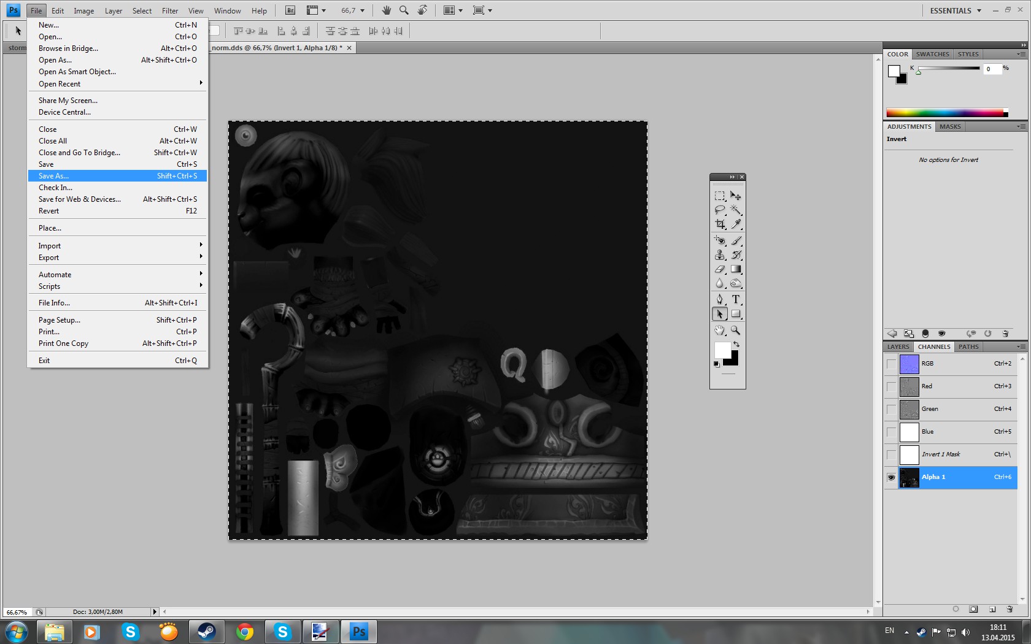Click the Rotate View tool in application bar
This screenshot has height=644, width=1031.
(x=422, y=10)
